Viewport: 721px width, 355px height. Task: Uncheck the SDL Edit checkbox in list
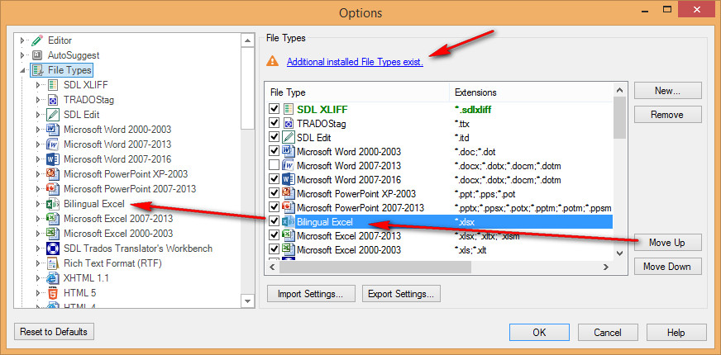[274, 137]
